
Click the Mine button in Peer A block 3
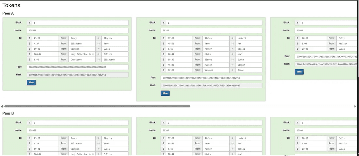coord(299,72)
